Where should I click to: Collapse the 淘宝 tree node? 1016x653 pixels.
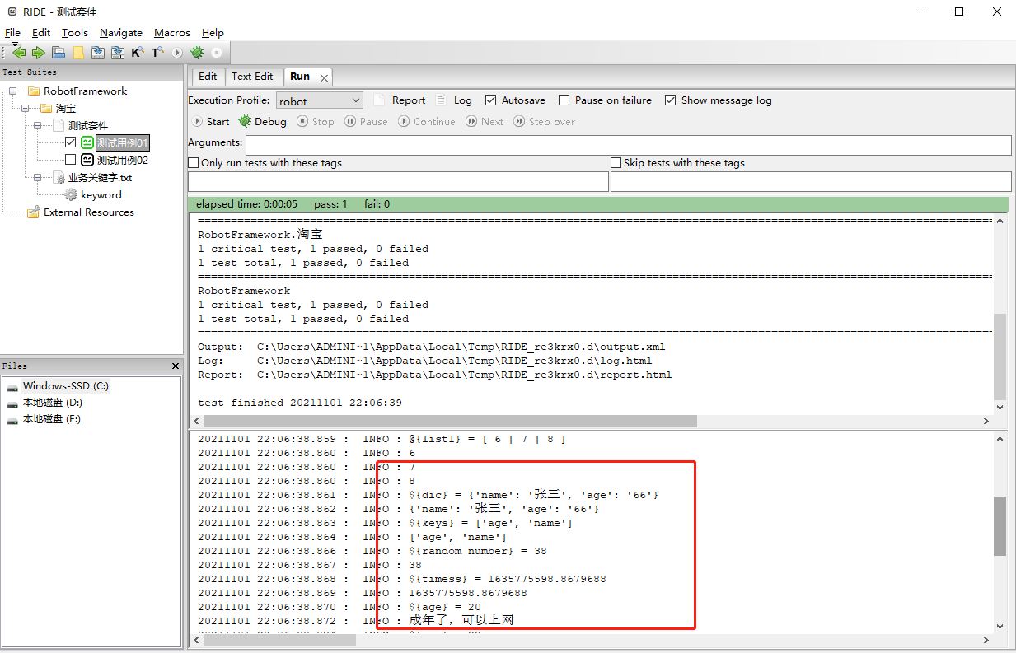(x=25, y=108)
